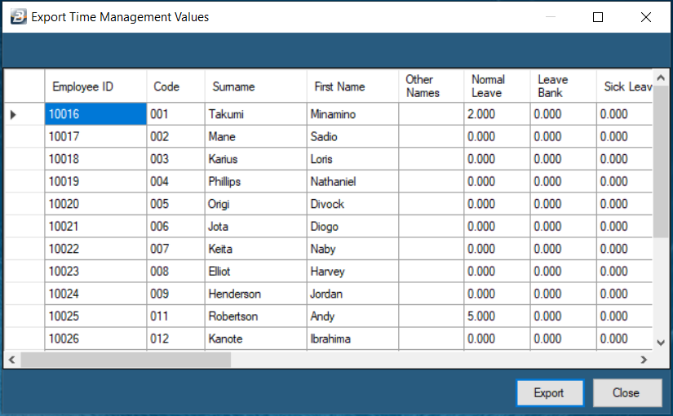Maximize the Export Time Management Values window
The height and width of the screenshot is (416, 673).
coord(598,17)
